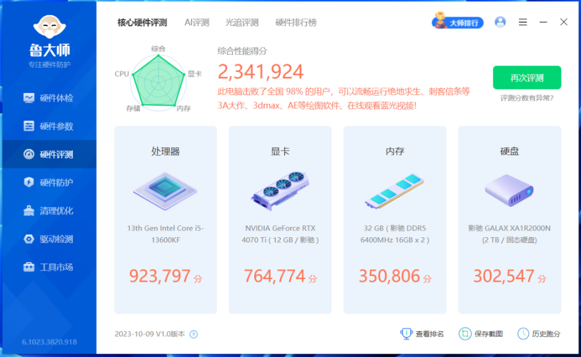This screenshot has width=581, height=357.
Task: Click the user account avatar icon
Action: tap(500, 22)
